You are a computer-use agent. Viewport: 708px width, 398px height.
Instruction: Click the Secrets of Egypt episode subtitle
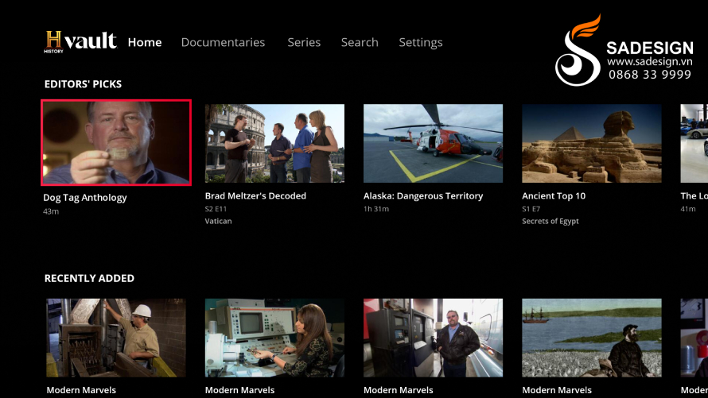pos(550,222)
